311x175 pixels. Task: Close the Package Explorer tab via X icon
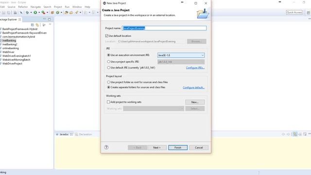tap(19, 19)
